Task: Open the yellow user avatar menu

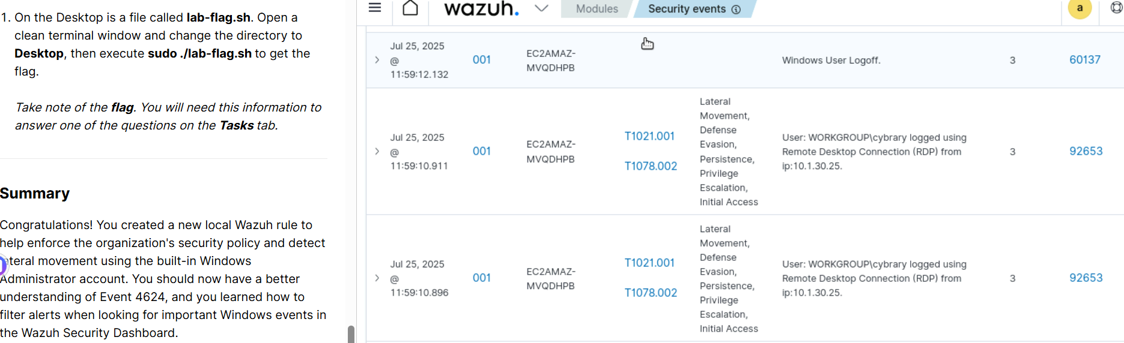Action: coord(1080,8)
